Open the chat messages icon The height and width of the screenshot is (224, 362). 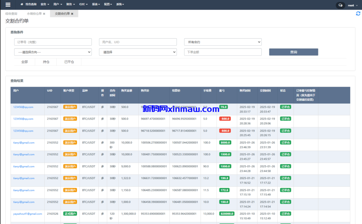(340, 5)
